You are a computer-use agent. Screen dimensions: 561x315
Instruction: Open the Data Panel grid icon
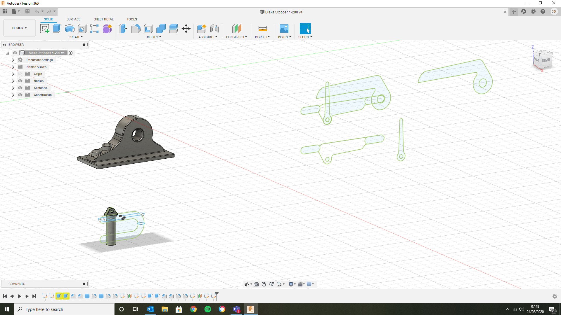5,11
